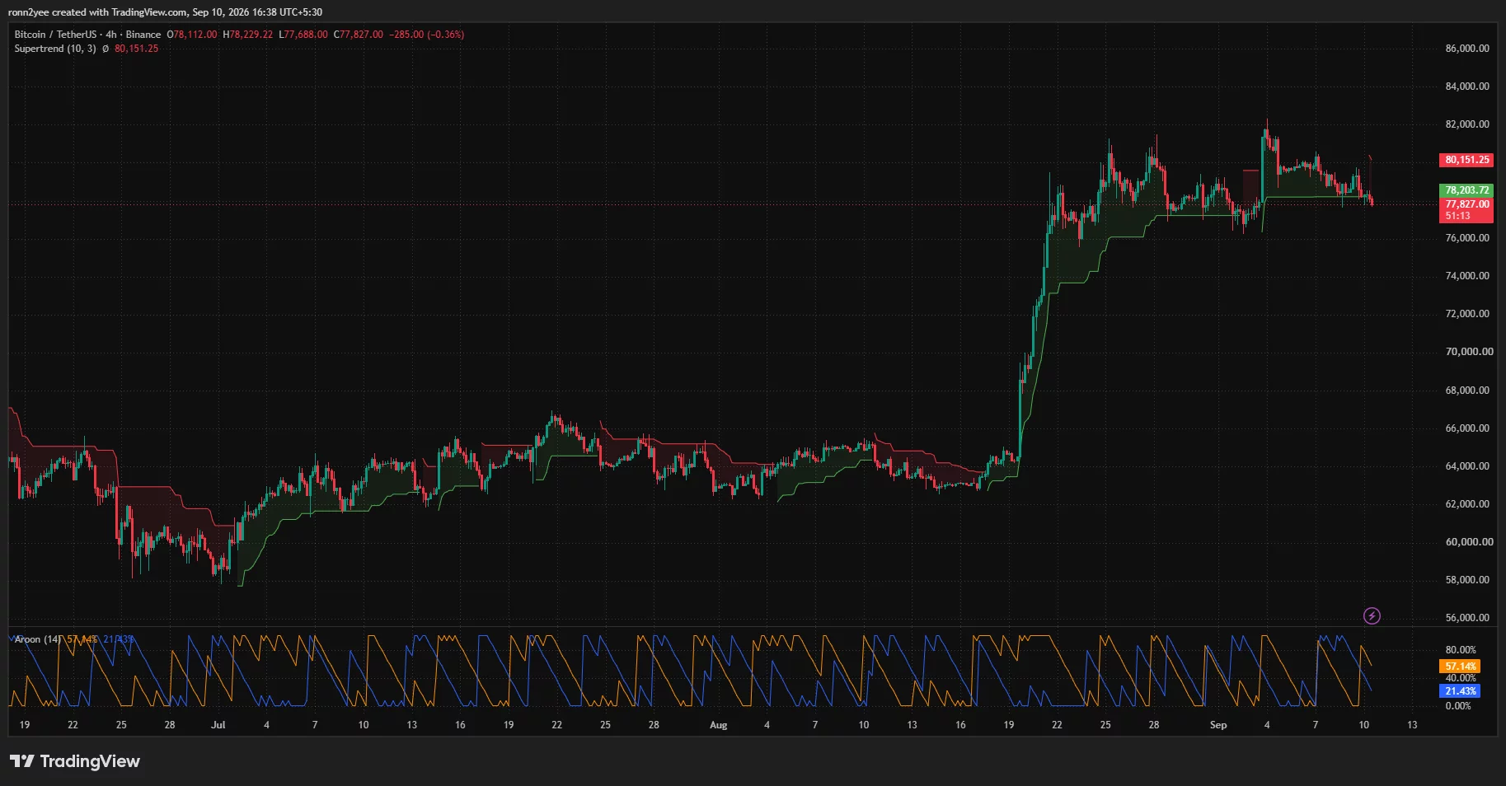Click the Aug label on the time axis
The image size is (1506, 786).
719,725
